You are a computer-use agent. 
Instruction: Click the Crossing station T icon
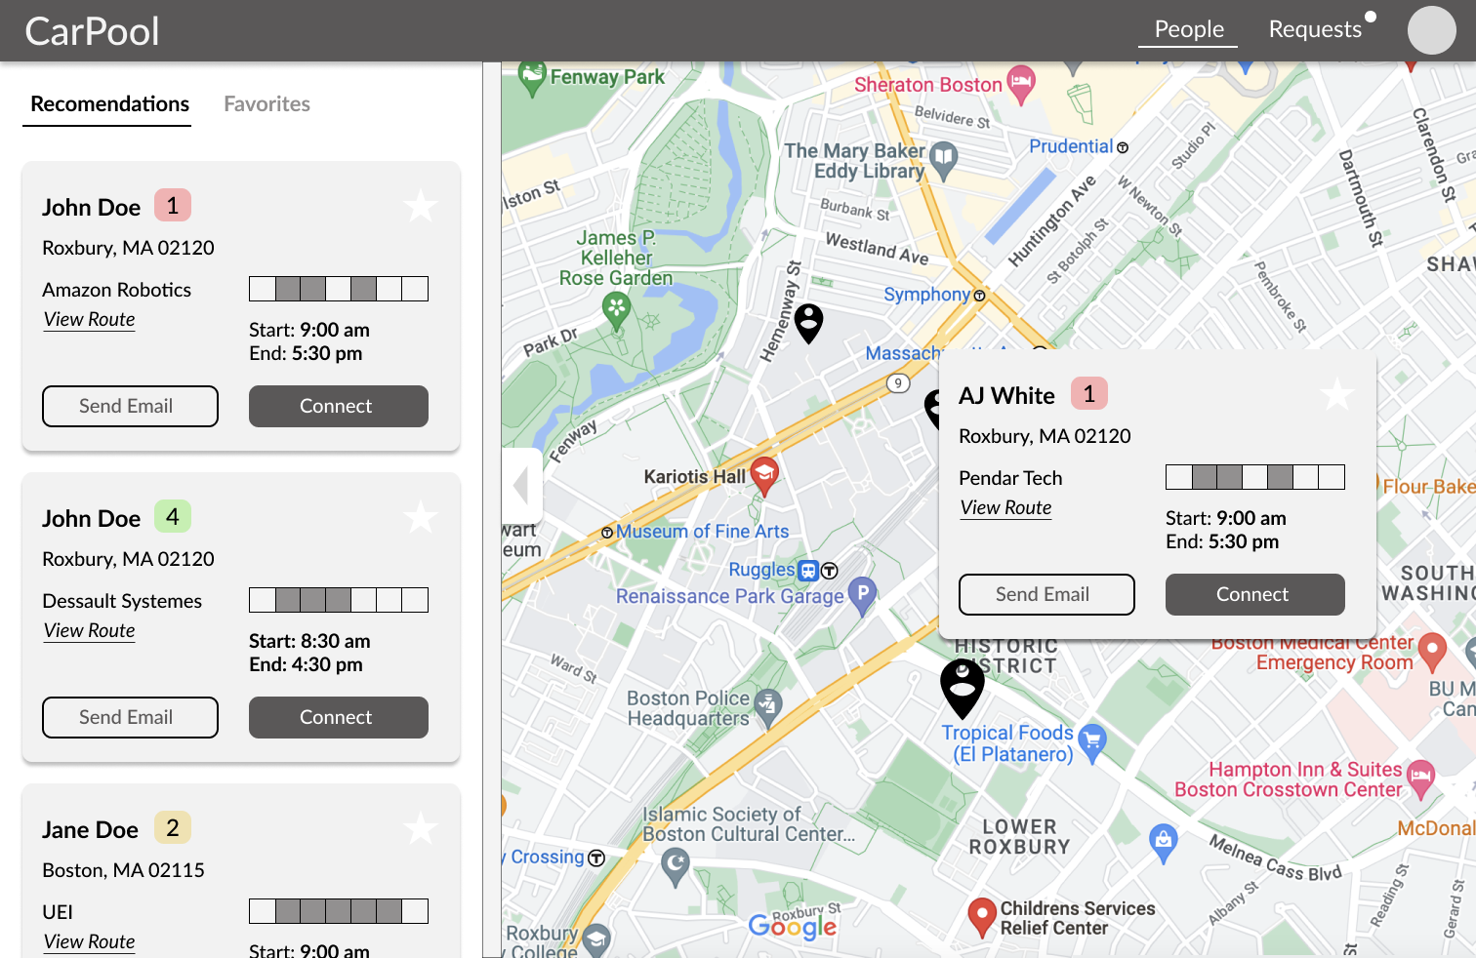[596, 858]
